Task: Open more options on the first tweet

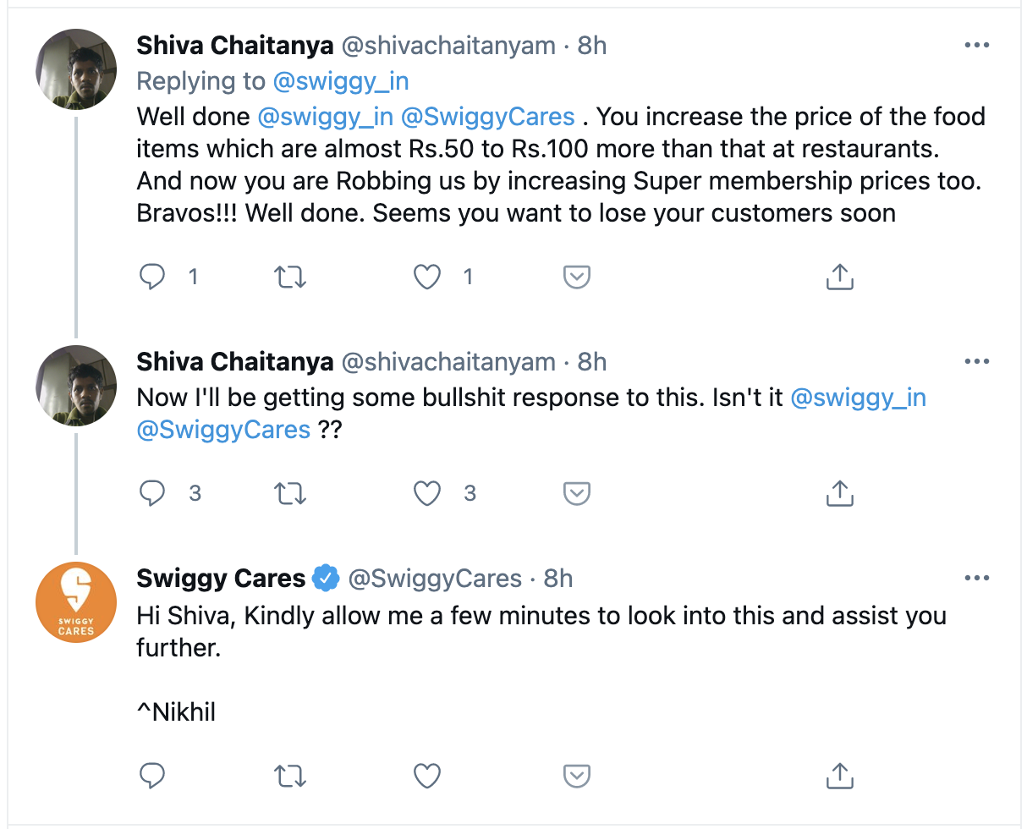Action: [976, 46]
